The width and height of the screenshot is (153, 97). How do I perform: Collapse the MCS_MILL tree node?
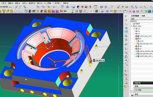coord(132,26)
